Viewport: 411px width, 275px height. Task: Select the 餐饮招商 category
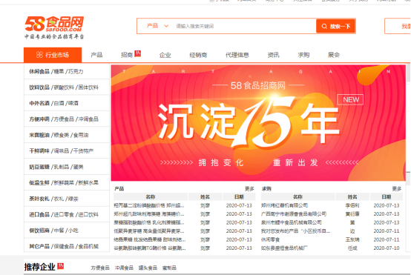click(39, 231)
